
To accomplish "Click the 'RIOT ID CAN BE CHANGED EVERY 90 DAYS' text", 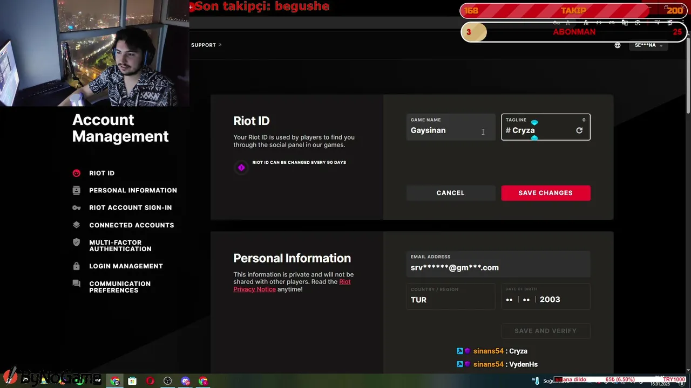I will (x=299, y=162).
